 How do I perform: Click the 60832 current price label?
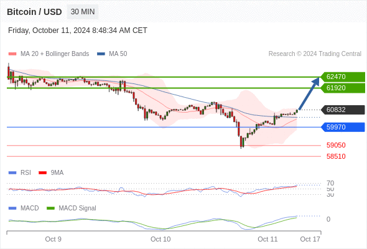pyautogui.click(x=343, y=110)
